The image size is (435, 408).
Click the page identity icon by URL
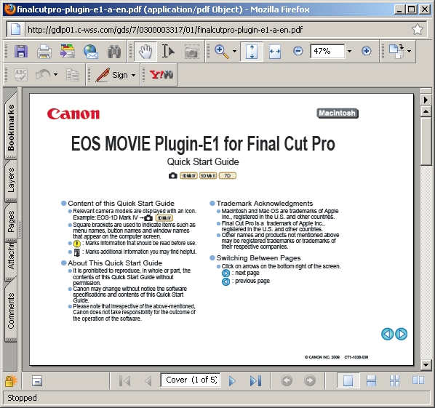[x=15, y=29]
